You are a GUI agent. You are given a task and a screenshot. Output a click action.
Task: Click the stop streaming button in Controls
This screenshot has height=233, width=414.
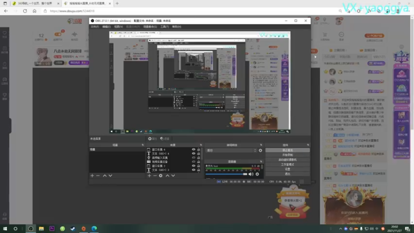(x=287, y=150)
